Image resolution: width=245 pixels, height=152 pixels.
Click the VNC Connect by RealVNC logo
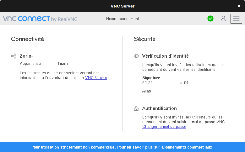pos(40,19)
